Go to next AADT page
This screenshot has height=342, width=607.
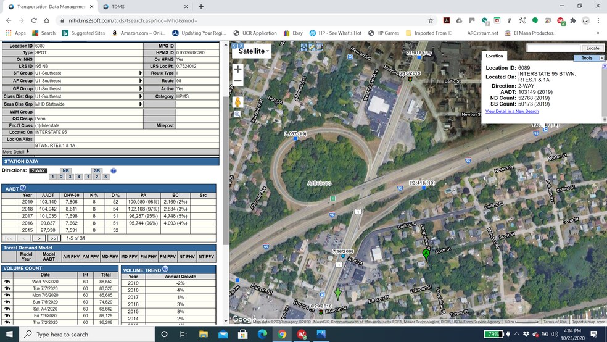click(x=39, y=238)
